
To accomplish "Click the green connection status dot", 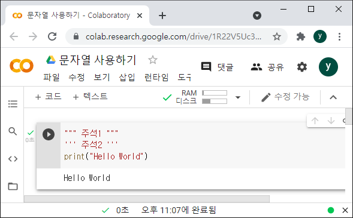I will [x=331, y=210].
